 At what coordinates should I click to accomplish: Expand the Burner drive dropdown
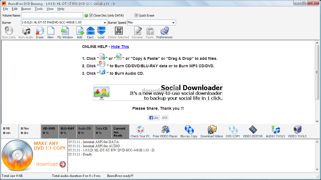click(105, 23)
